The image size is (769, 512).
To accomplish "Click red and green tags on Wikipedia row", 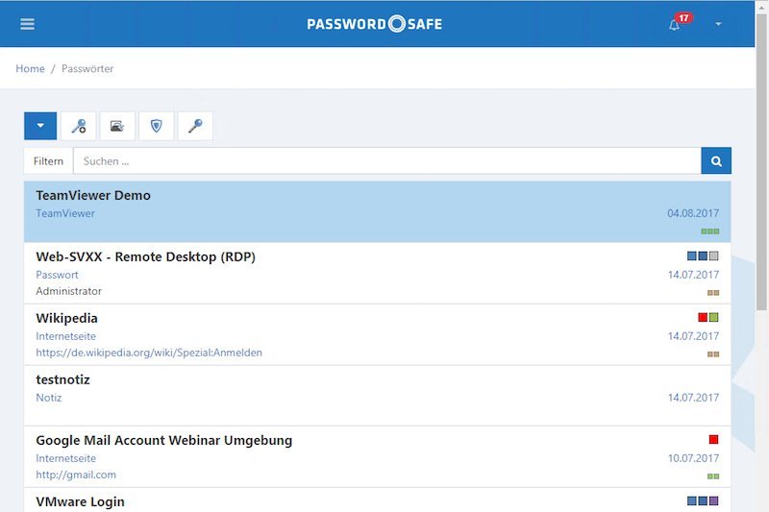I will pos(708,318).
